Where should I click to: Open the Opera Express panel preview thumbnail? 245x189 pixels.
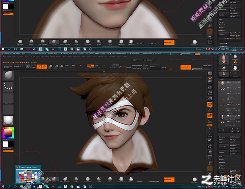pos(28,174)
